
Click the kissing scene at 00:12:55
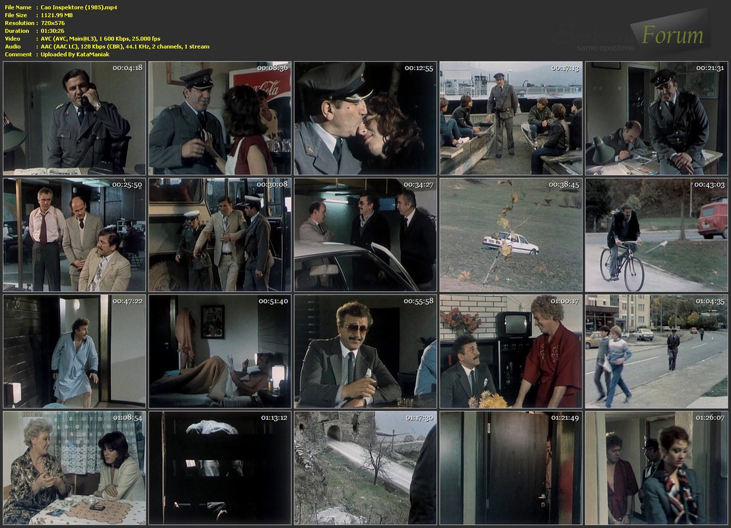pos(366,118)
